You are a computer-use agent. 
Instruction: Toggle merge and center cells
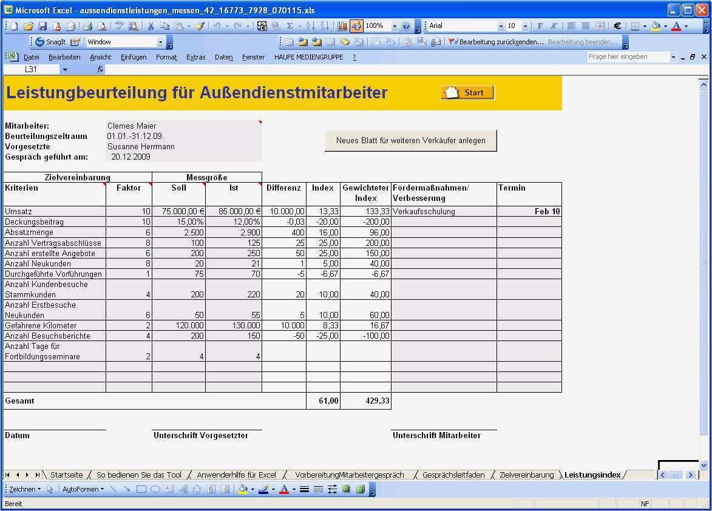(599, 26)
